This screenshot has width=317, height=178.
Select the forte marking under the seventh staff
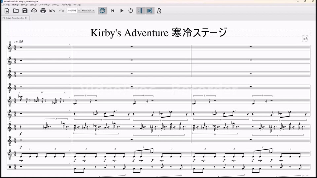tap(21, 134)
